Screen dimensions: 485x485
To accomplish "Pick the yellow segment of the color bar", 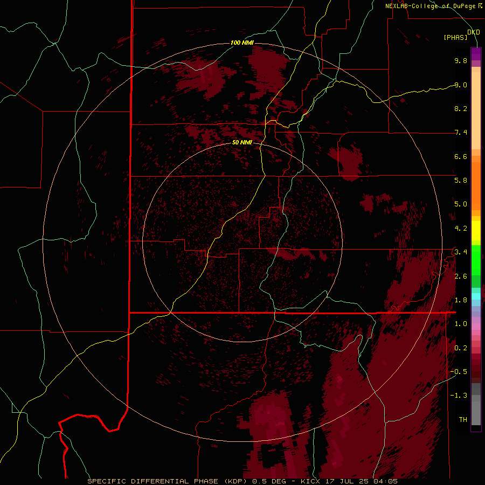I will tap(476, 231).
